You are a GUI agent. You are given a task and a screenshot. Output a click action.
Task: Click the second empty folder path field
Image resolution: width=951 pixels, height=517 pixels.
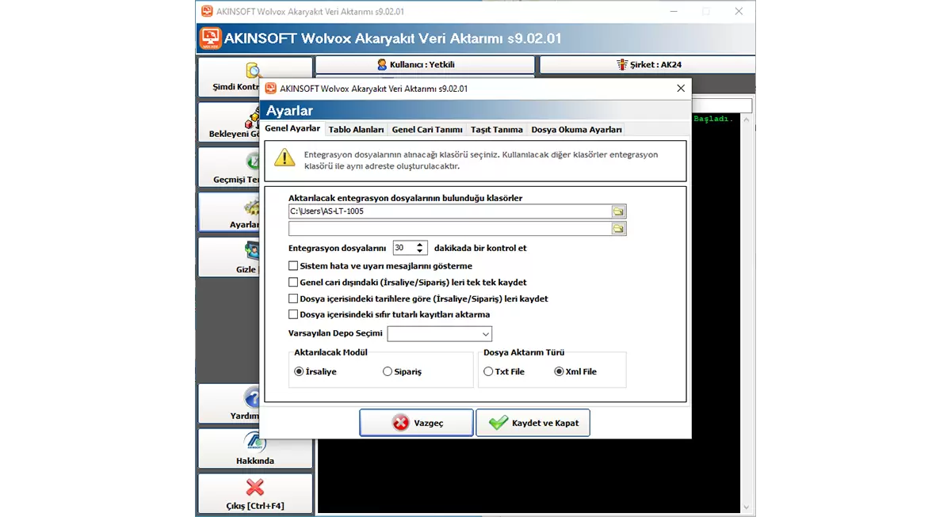point(449,229)
